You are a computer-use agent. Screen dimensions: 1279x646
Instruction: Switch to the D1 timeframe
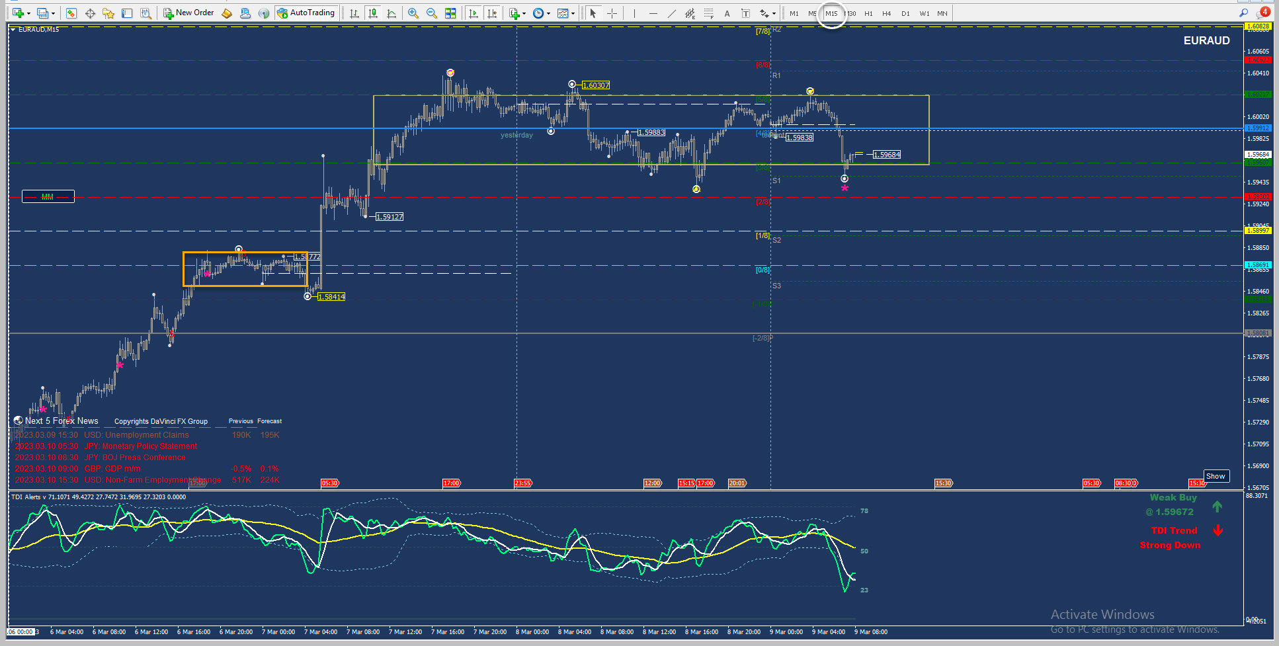click(905, 13)
